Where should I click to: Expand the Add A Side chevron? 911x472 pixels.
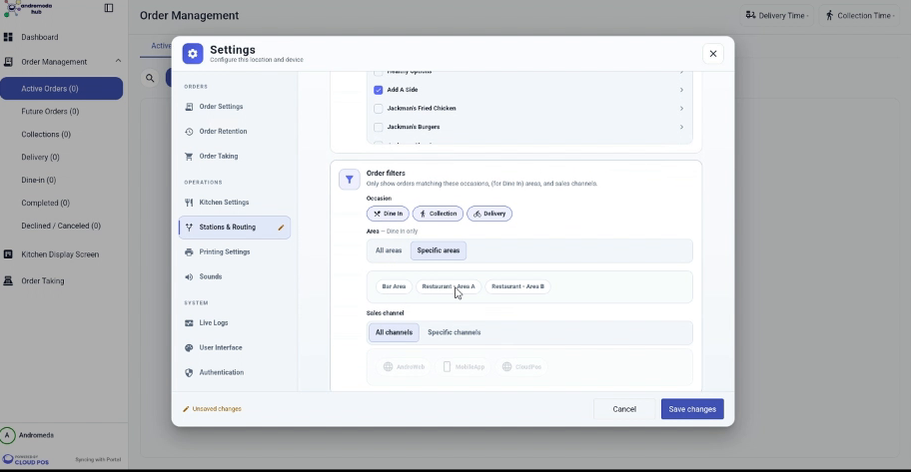[x=681, y=90]
